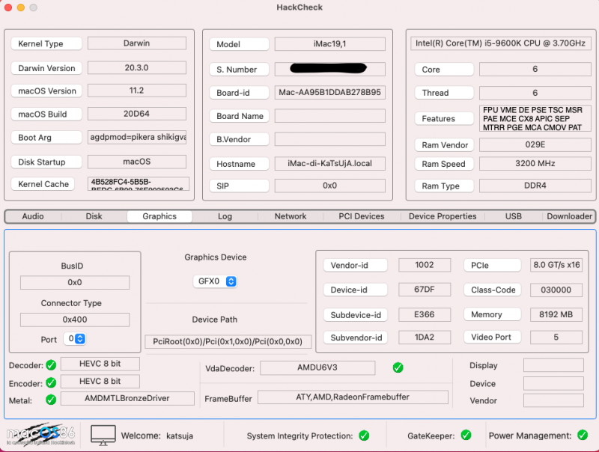This screenshot has width=599, height=452.
Task: Click the Ram Vendor label button
Action: (x=444, y=145)
